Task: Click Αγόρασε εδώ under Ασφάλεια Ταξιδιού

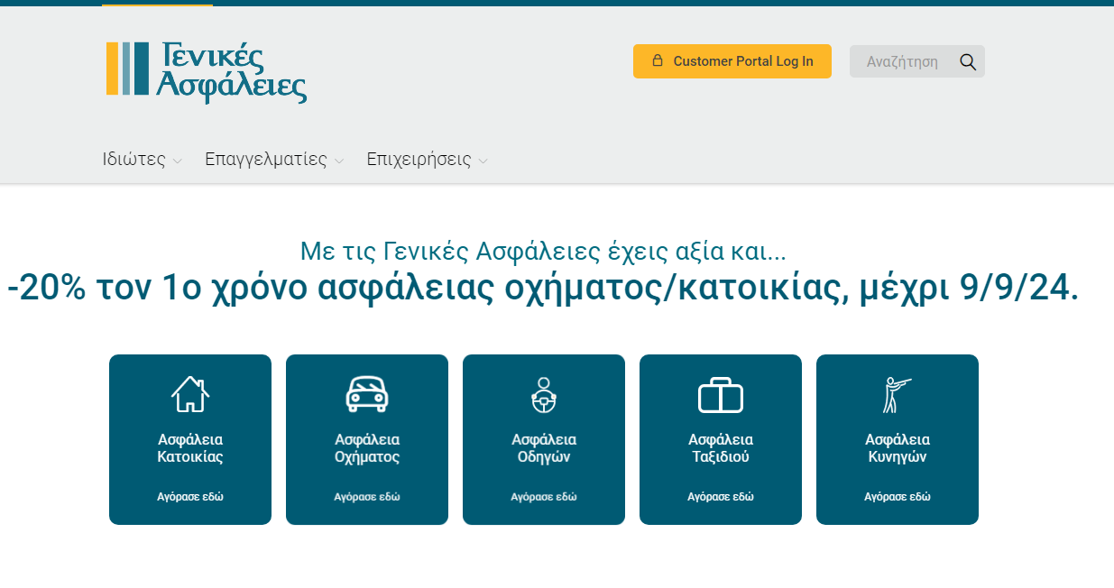Action: point(721,497)
